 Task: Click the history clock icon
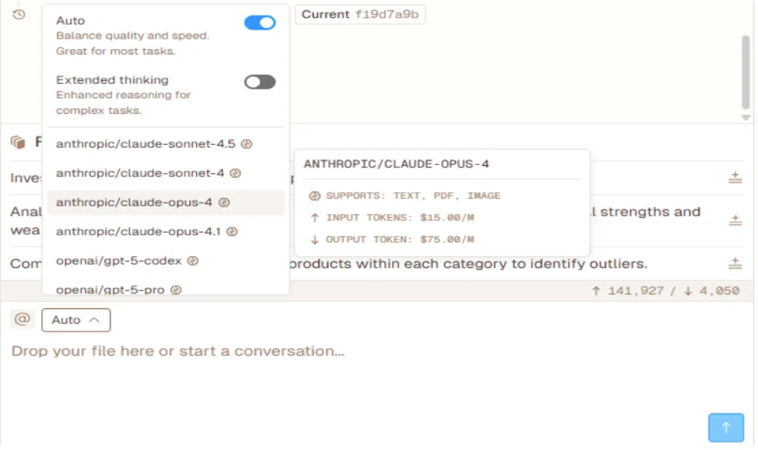pyautogui.click(x=19, y=14)
